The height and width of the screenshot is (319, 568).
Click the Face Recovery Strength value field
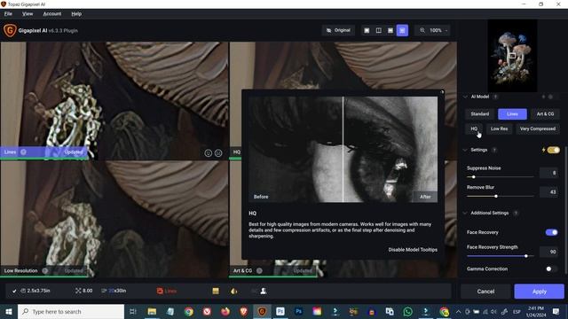pos(548,252)
